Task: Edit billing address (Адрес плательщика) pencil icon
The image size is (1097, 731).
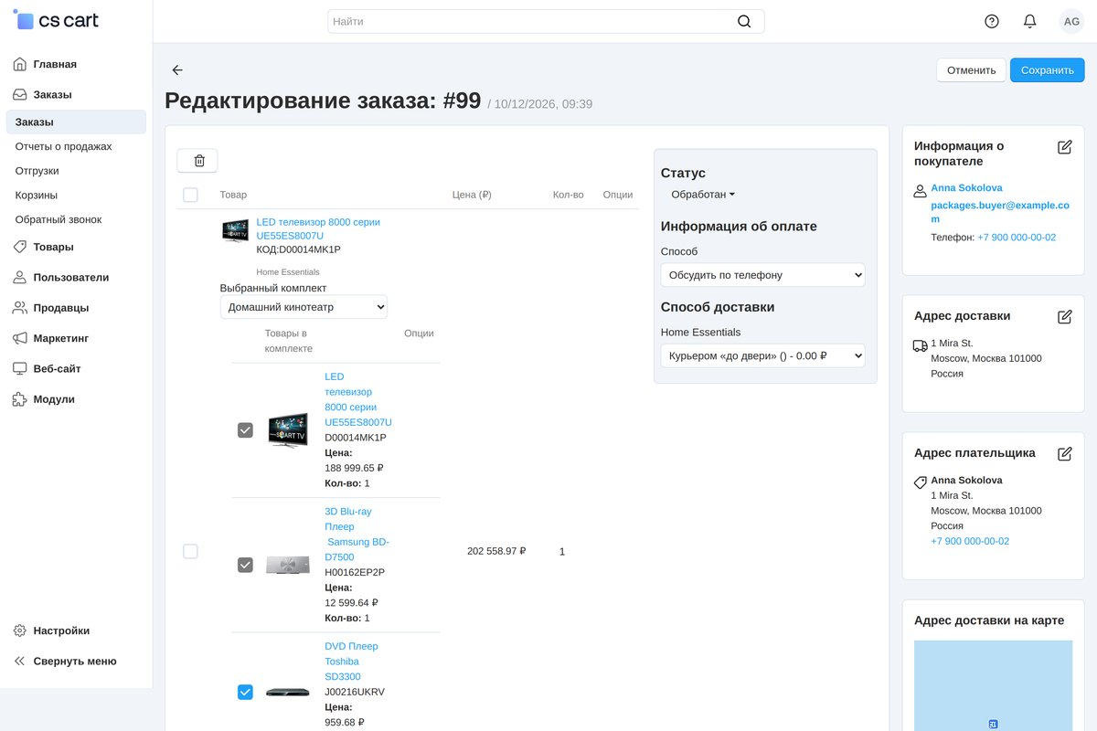Action: click(x=1064, y=453)
